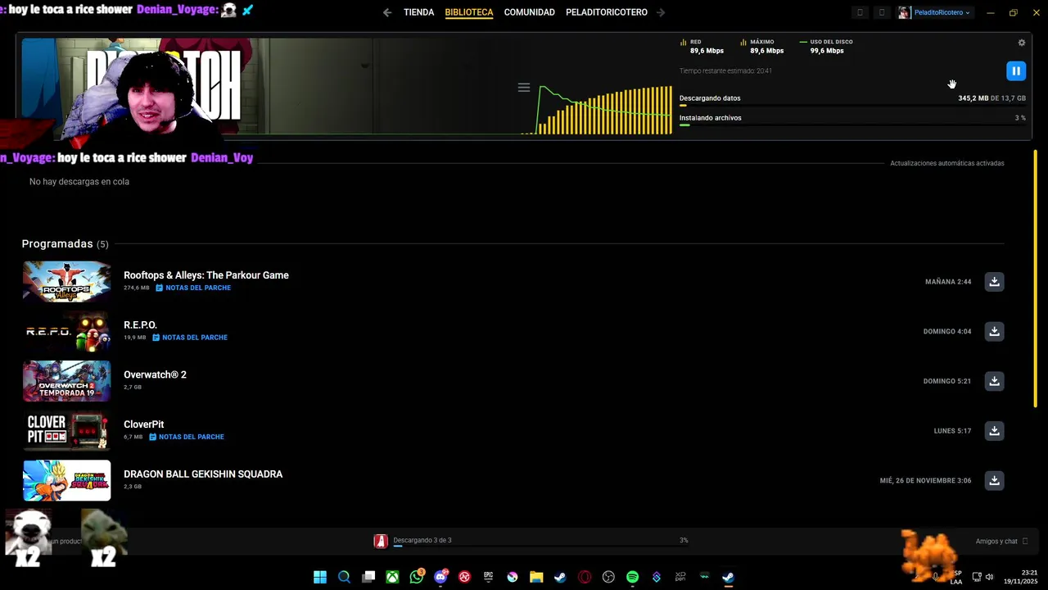This screenshot has width=1048, height=590.
Task: Open R.E.P.O. game thumbnail
Action: [x=66, y=332]
